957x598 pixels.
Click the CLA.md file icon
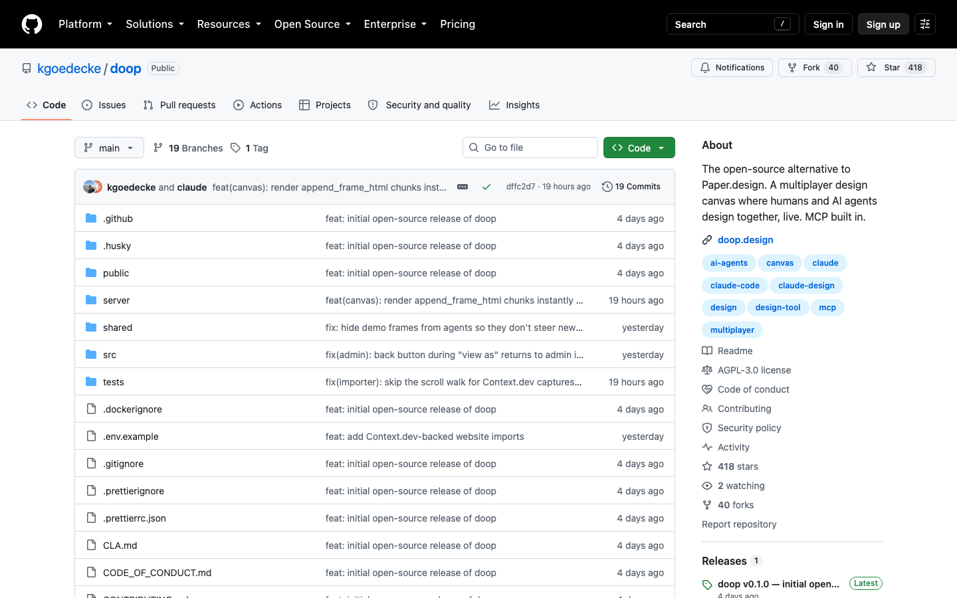[91, 545]
